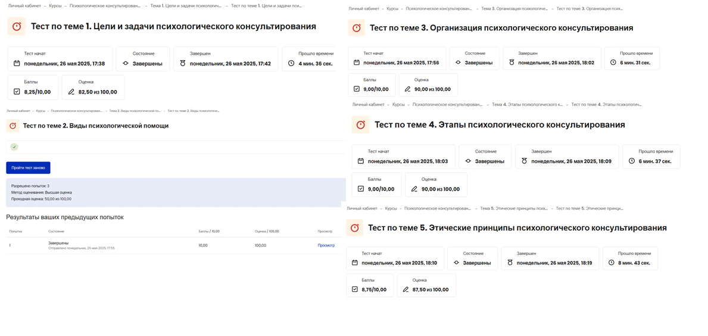Click the state icon beside Завершены in test 4

tap(468, 161)
